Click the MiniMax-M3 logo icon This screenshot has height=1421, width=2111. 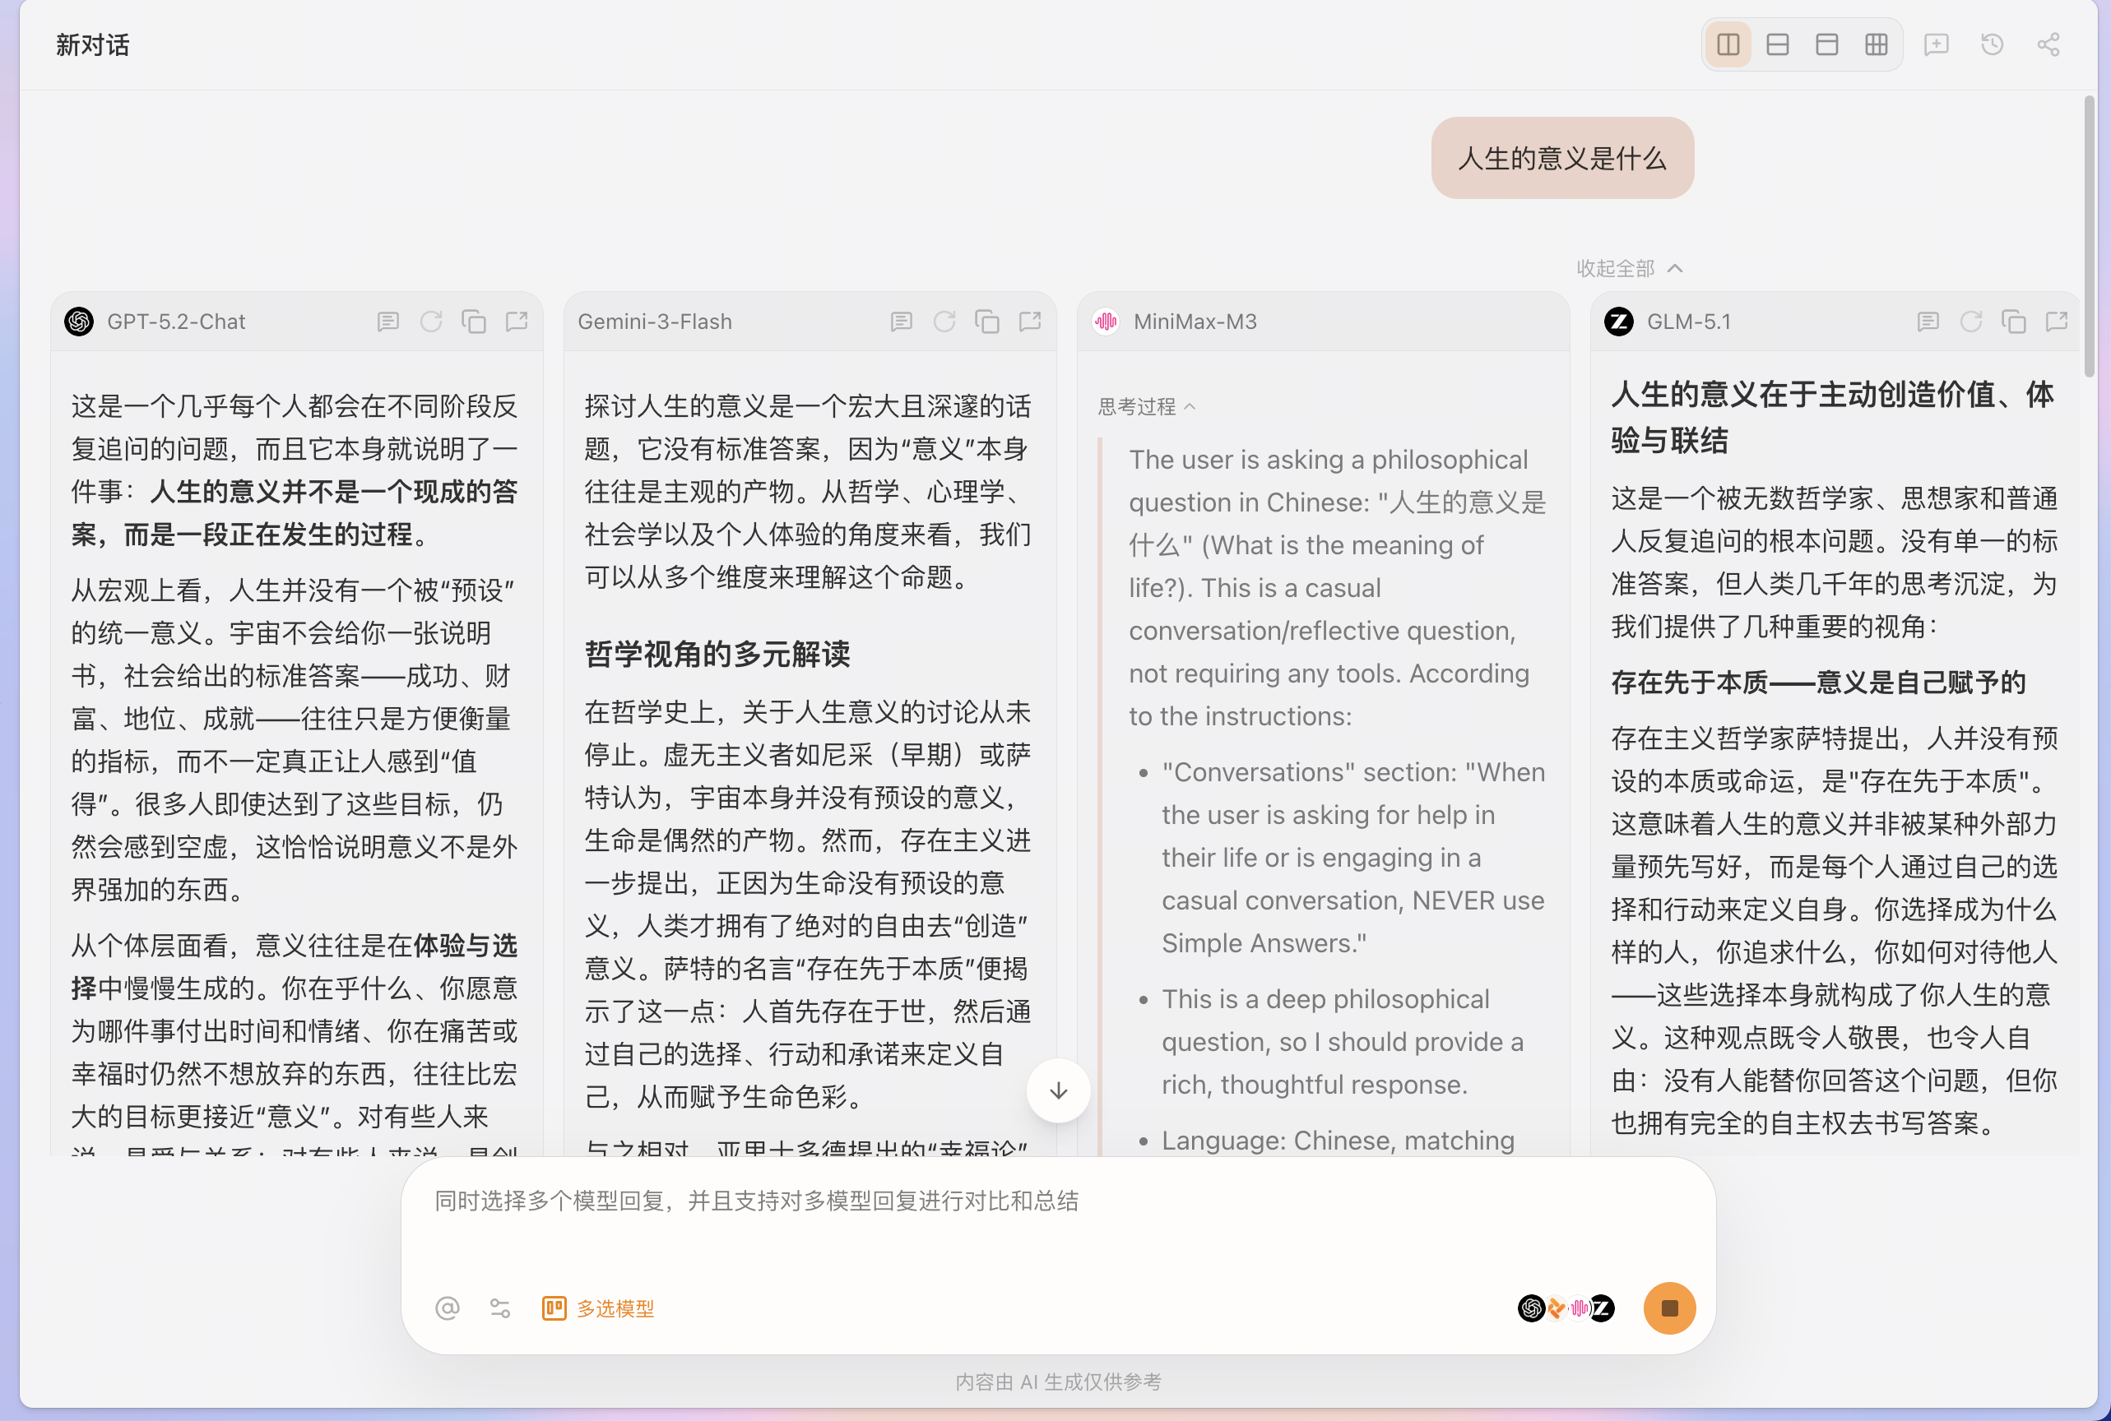click(x=1106, y=322)
